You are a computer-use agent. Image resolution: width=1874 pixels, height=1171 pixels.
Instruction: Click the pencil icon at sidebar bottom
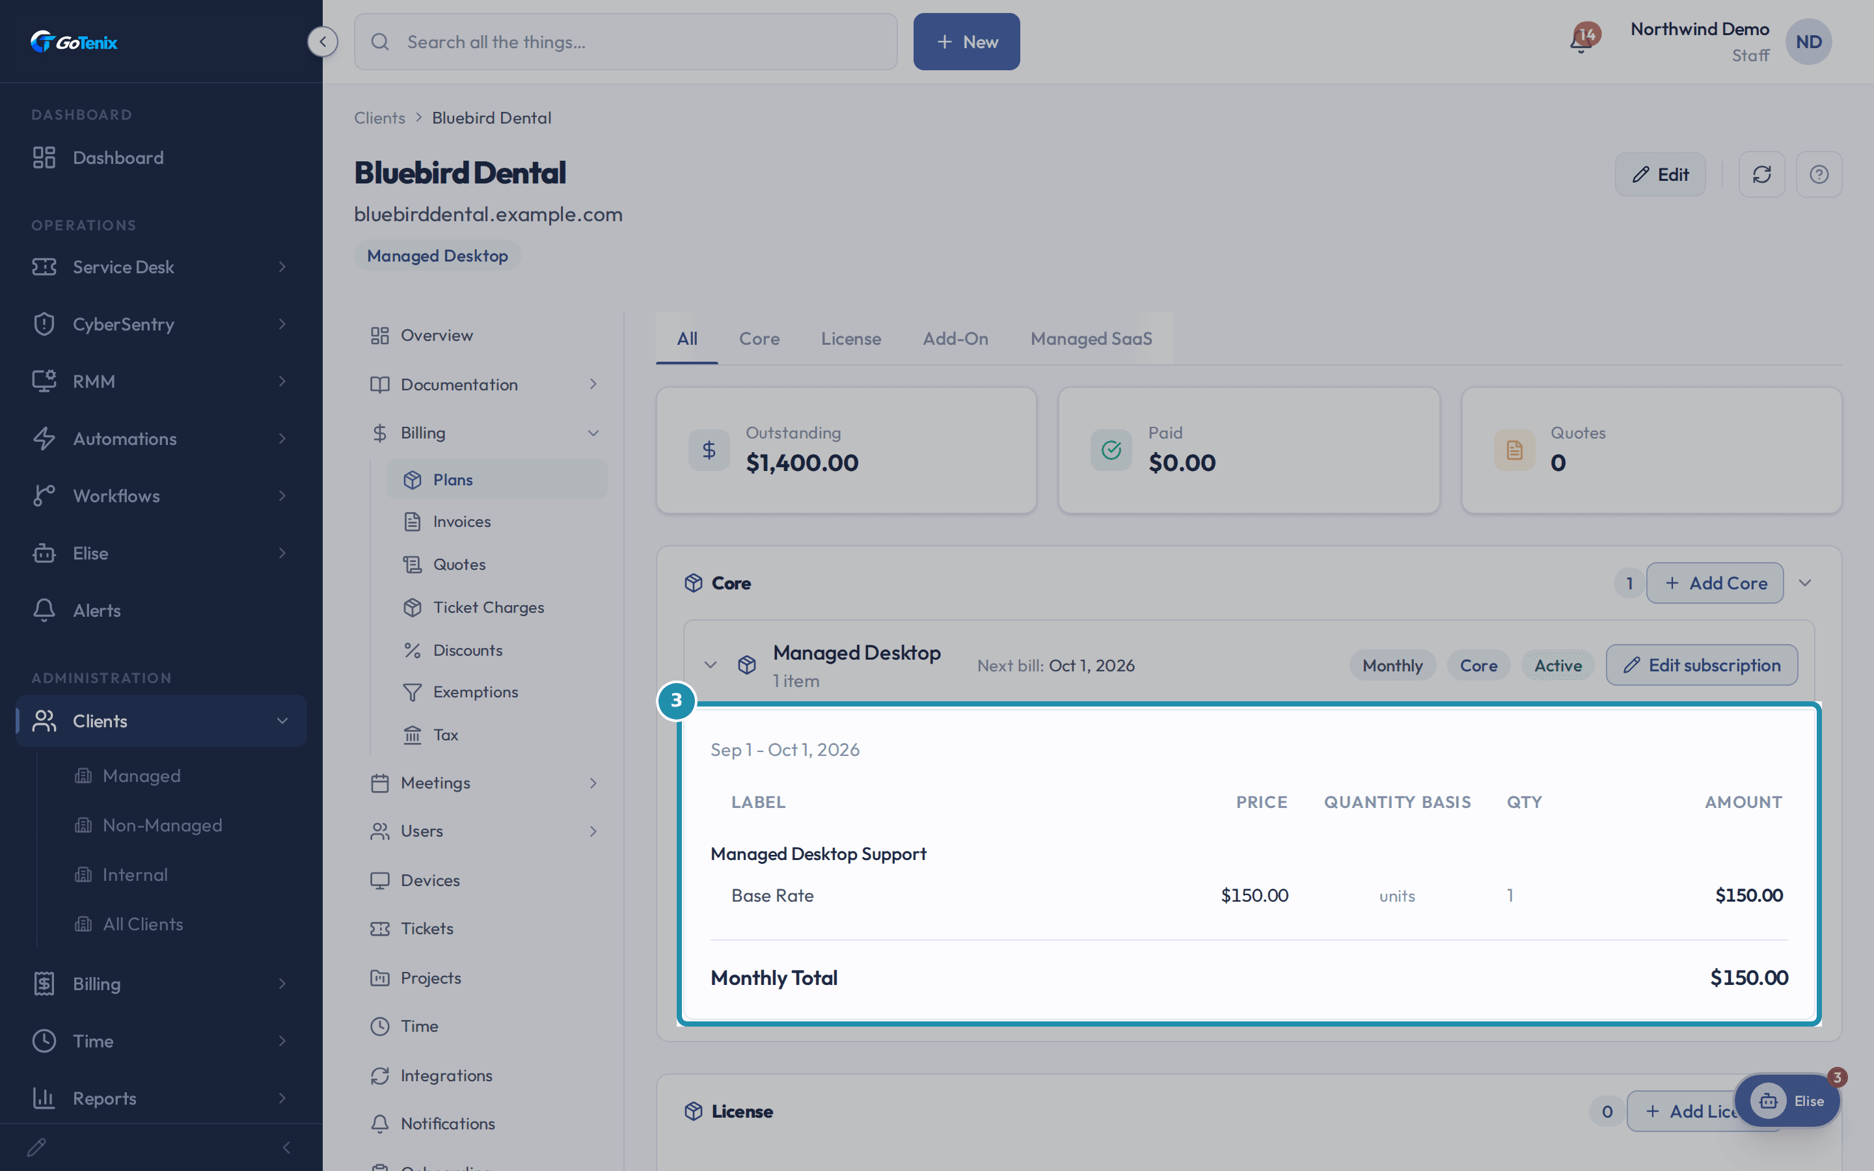point(36,1147)
